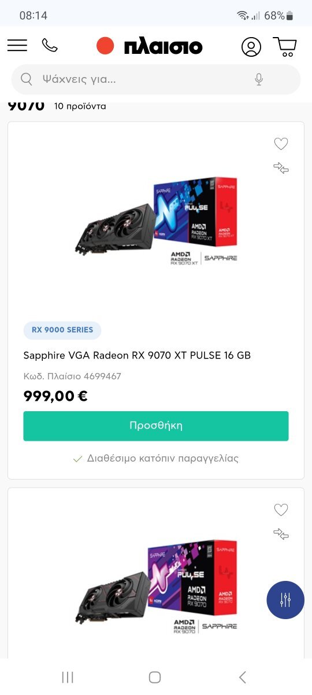
Task: Add second Sapphire RX 9070 card to wishlist
Action: (281, 510)
